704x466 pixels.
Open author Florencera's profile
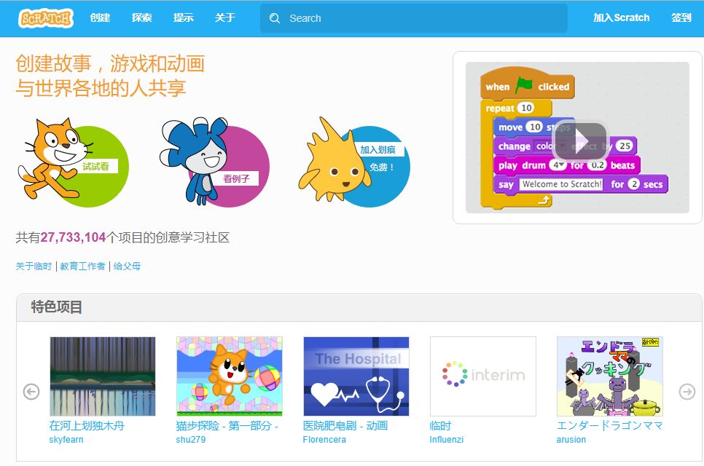coord(324,440)
